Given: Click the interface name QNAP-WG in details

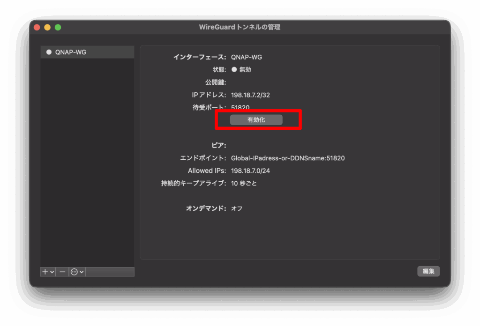Looking at the screenshot, I should [x=247, y=57].
